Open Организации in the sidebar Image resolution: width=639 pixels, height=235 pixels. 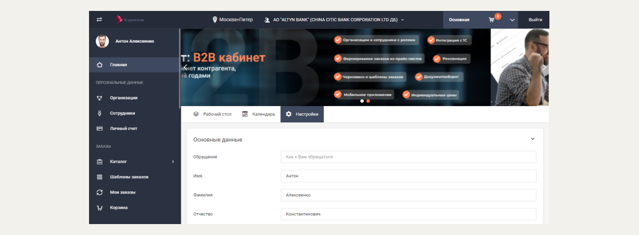coord(134,98)
